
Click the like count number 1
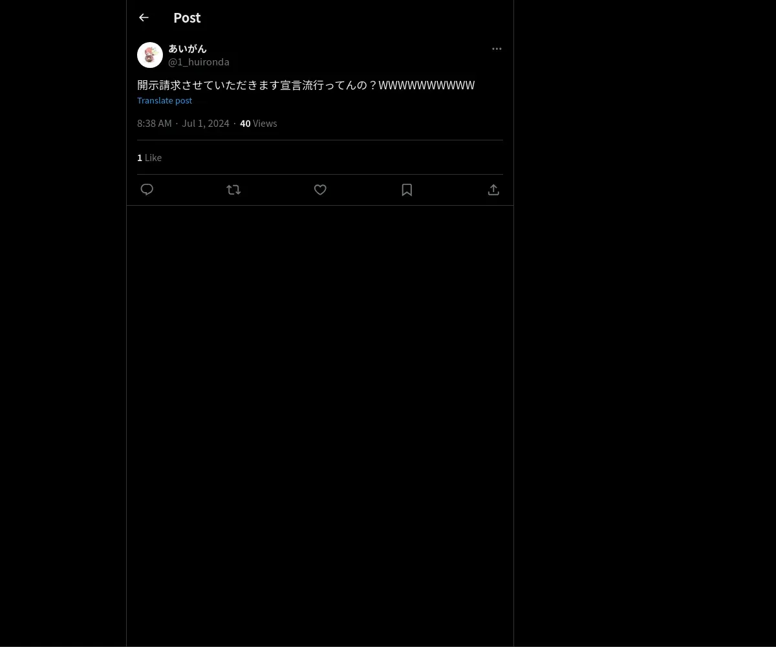(140, 157)
